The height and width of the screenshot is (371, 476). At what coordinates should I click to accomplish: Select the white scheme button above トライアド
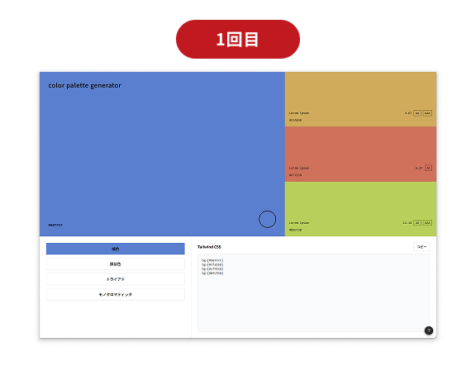(116, 264)
